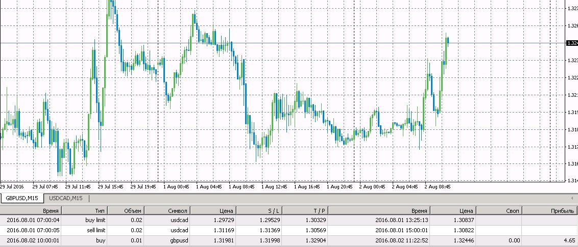The image size is (578, 247).
Task: Sort by the Символ column header
Action: click(167, 211)
